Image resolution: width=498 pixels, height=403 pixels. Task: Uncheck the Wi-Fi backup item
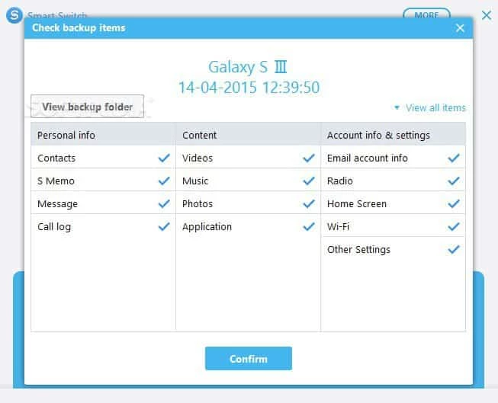454,226
